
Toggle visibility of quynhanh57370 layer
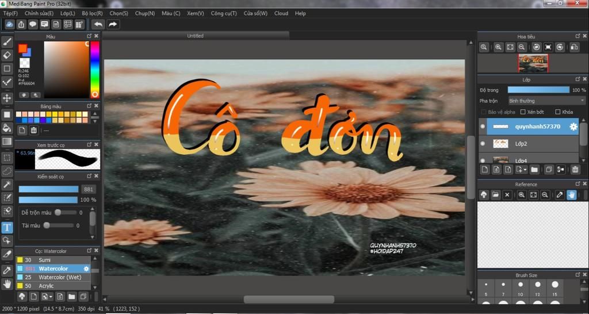[483, 127]
